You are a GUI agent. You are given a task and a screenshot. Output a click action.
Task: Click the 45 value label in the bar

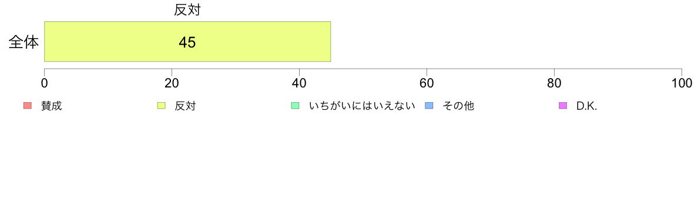pos(187,42)
